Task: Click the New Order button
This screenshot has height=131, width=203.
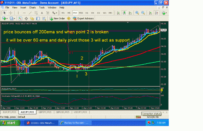Action: 57,18
